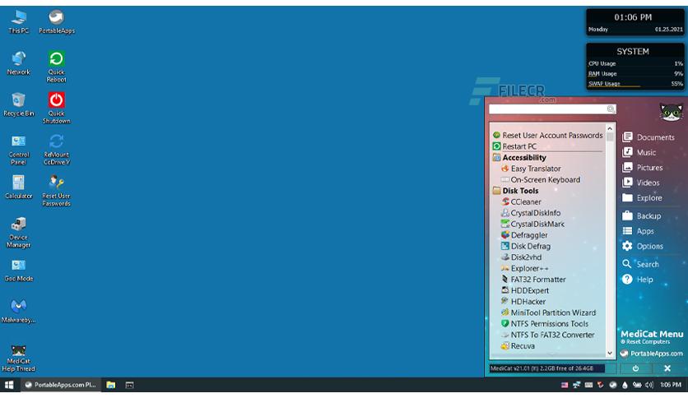The height and width of the screenshot is (398, 688).
Task: Open Help in MediCat menu
Action: (638, 280)
